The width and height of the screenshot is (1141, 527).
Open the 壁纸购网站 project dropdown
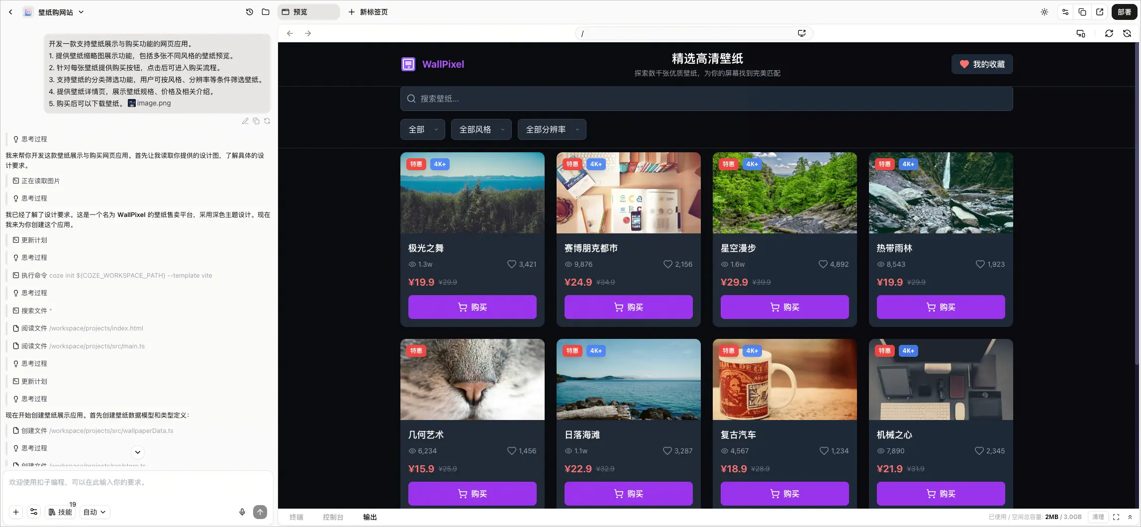tap(55, 12)
